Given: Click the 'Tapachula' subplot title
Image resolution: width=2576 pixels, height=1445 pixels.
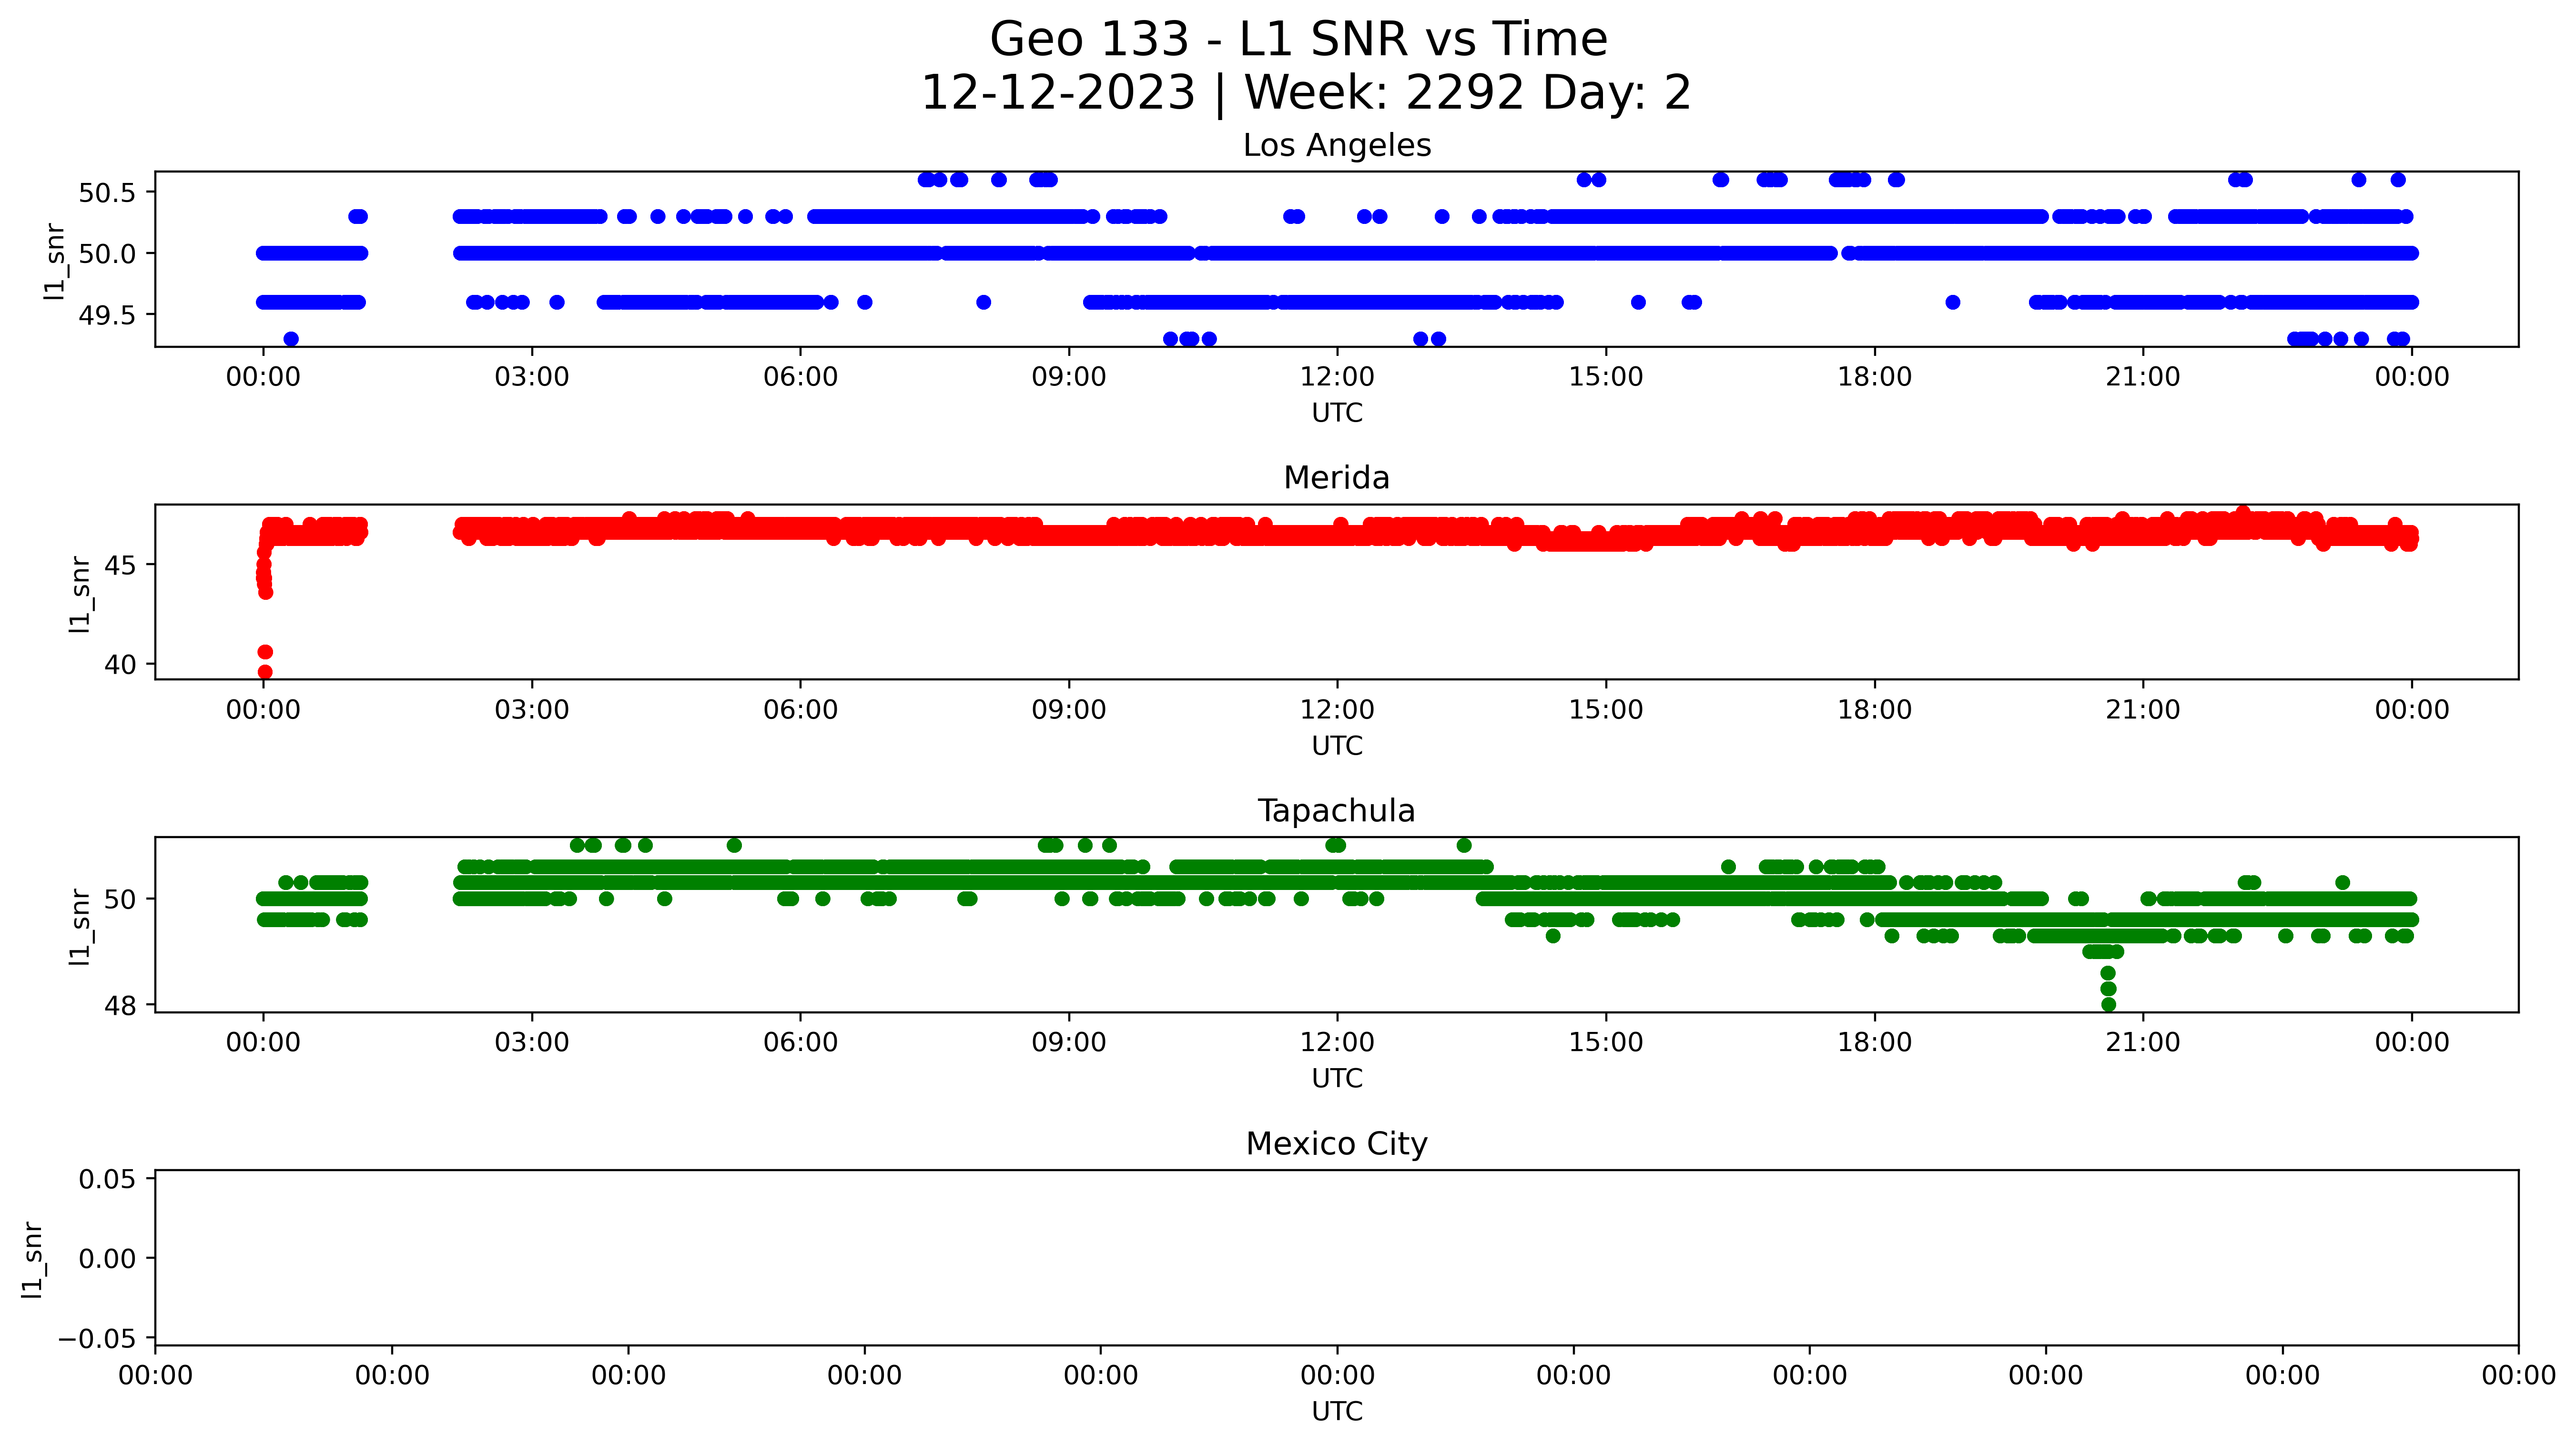Looking at the screenshot, I should 1337,811.
